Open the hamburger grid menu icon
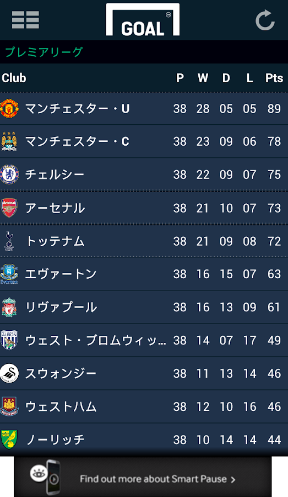Image resolution: width=288 pixels, height=497 pixels. [x=26, y=20]
